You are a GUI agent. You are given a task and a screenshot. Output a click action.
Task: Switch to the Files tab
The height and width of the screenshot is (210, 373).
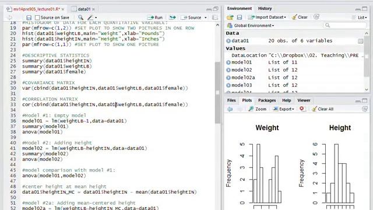click(231, 100)
